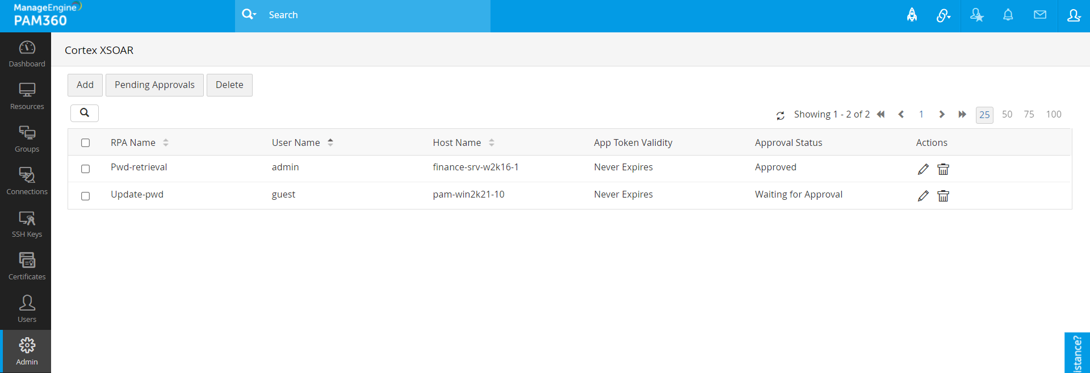Click page number 1

pyautogui.click(x=921, y=114)
